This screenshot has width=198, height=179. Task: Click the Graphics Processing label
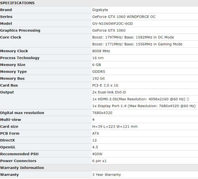pos(20,30)
